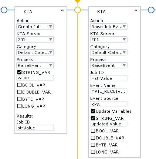Click the Event Source RPA field

(109, 104)
